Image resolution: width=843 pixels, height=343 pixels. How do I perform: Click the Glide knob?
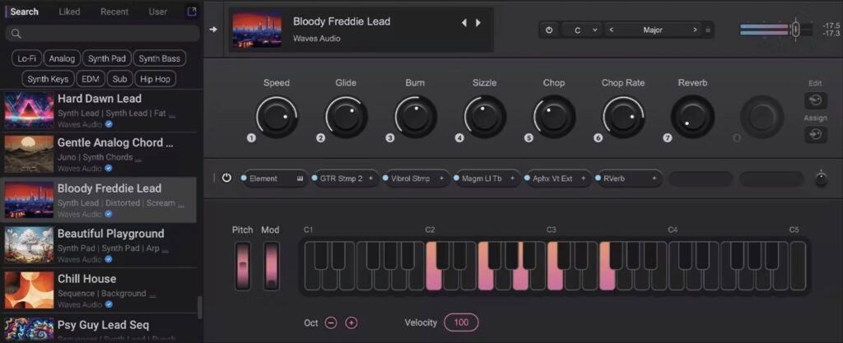346,117
